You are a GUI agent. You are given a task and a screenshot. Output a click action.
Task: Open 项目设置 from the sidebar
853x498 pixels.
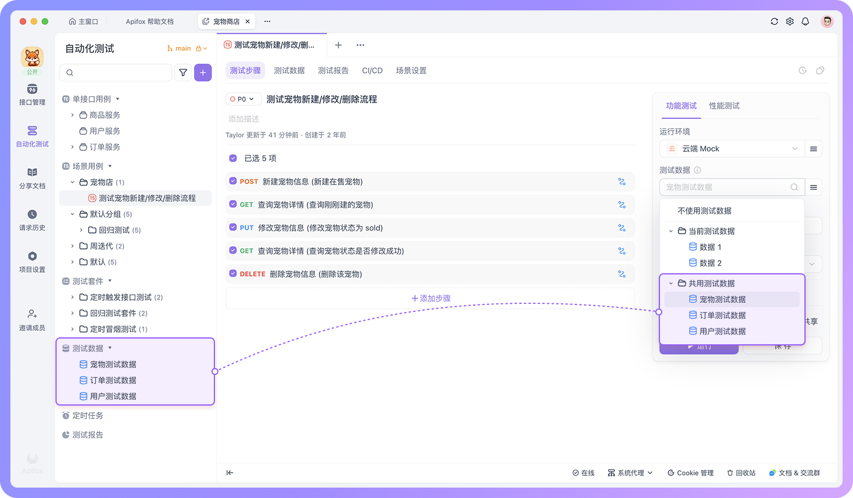[x=32, y=262]
